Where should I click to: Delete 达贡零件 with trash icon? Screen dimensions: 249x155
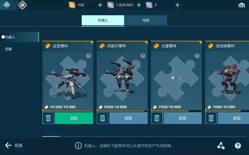coord(48,118)
